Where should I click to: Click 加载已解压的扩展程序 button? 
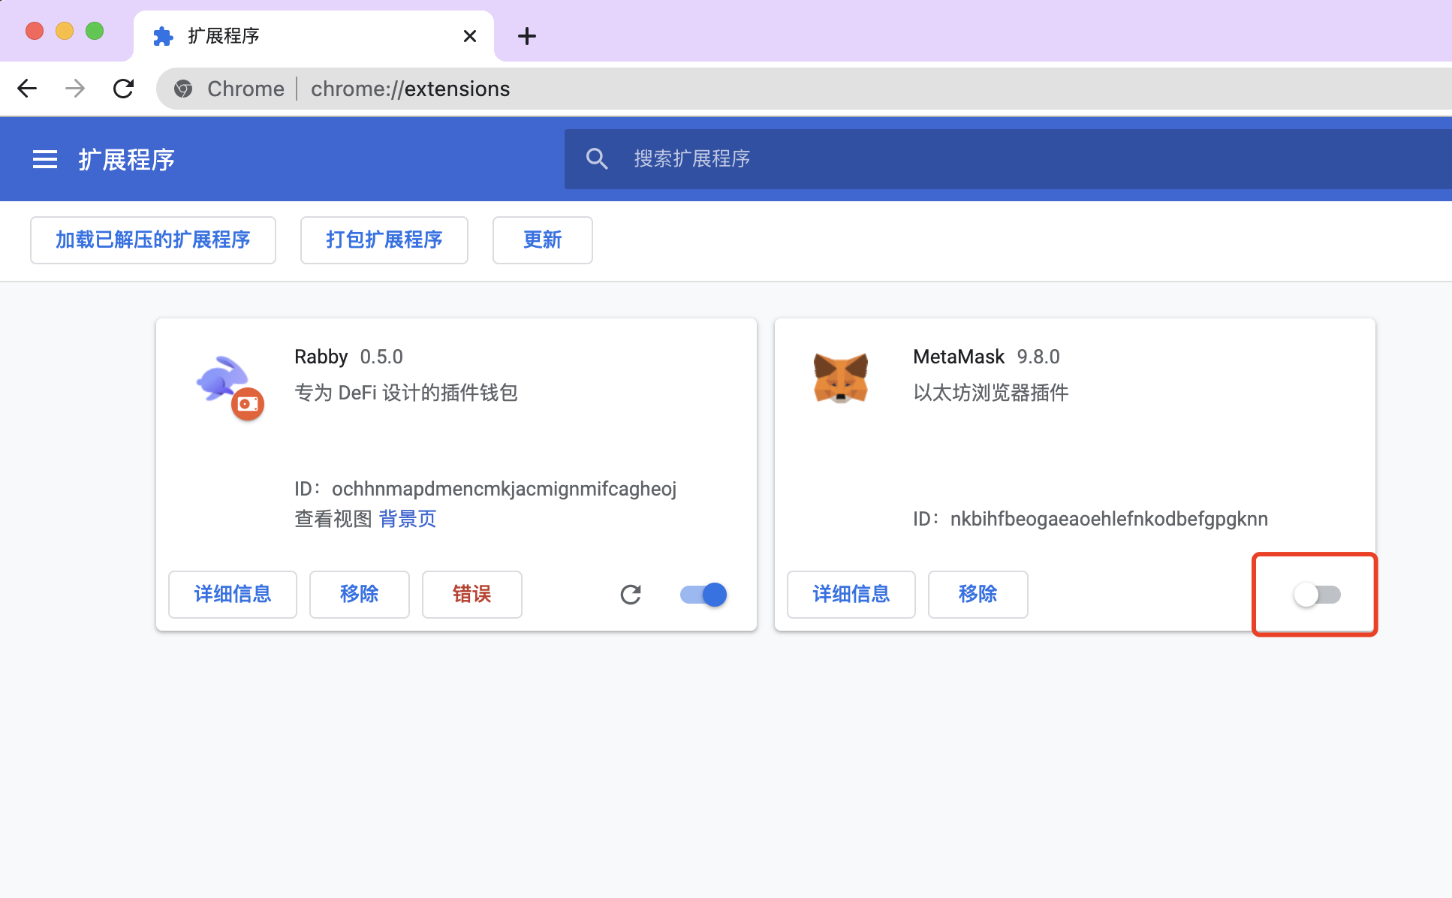tap(153, 240)
